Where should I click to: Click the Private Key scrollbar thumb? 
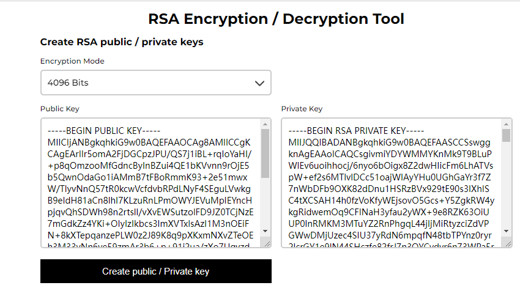tap(506, 136)
